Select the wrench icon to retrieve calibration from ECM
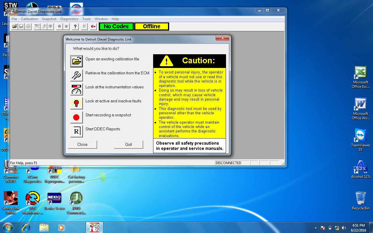 [x=76, y=75]
